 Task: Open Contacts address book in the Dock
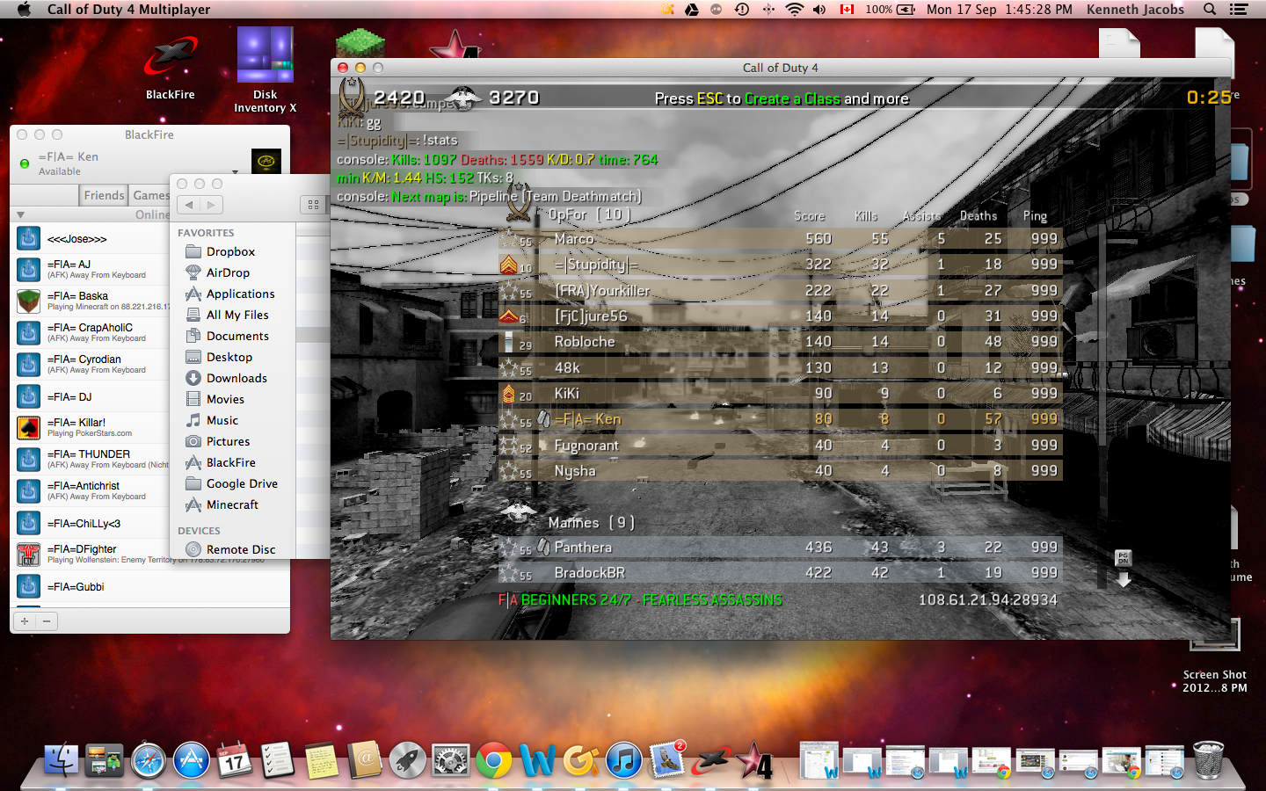[x=364, y=760]
